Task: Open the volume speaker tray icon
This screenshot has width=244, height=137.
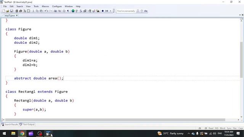Action: tap(214, 134)
